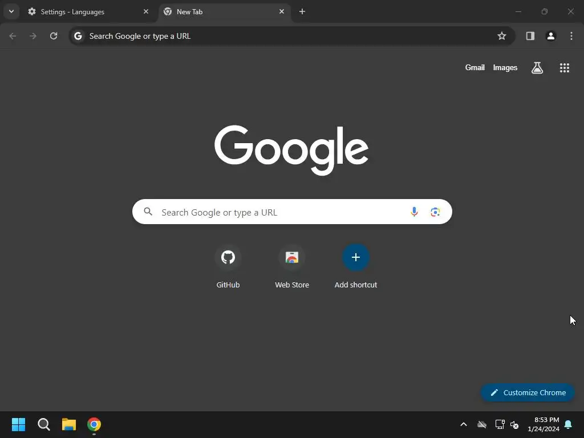Click the disabled forward arrow

pyautogui.click(x=33, y=36)
